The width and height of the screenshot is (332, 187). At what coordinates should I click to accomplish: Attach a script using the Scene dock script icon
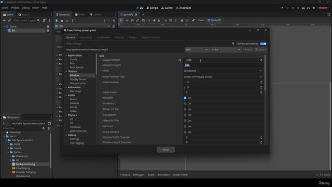point(44,20)
